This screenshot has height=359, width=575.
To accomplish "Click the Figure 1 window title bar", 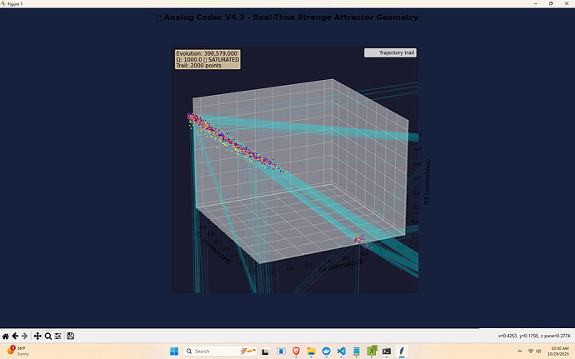I will pyautogui.click(x=250, y=3).
